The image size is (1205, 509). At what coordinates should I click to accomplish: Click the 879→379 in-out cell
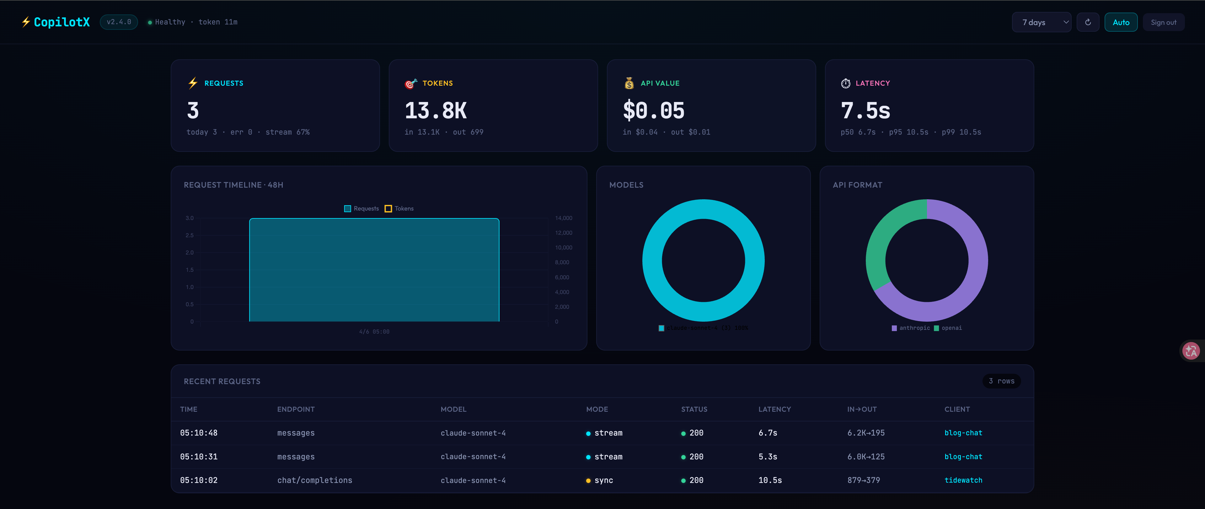864,480
